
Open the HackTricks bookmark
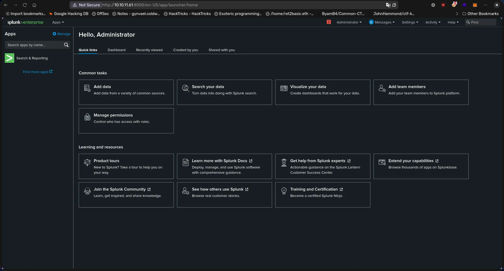(187, 14)
